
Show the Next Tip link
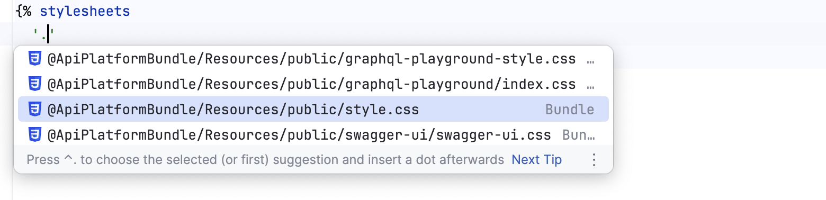(536, 160)
